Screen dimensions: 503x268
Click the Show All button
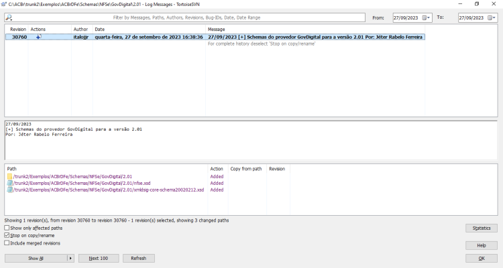pos(36,259)
